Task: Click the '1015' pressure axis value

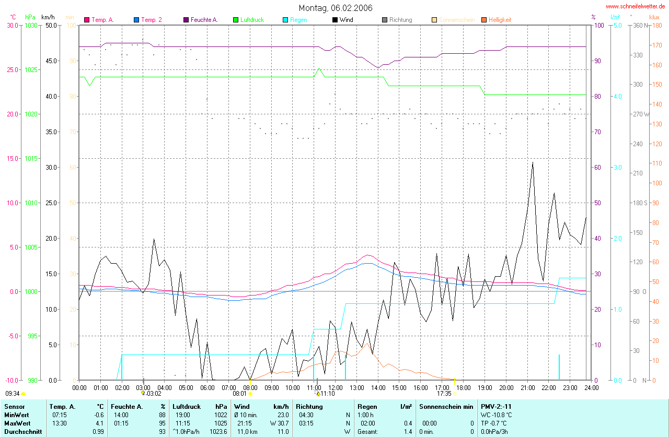Action: point(31,158)
